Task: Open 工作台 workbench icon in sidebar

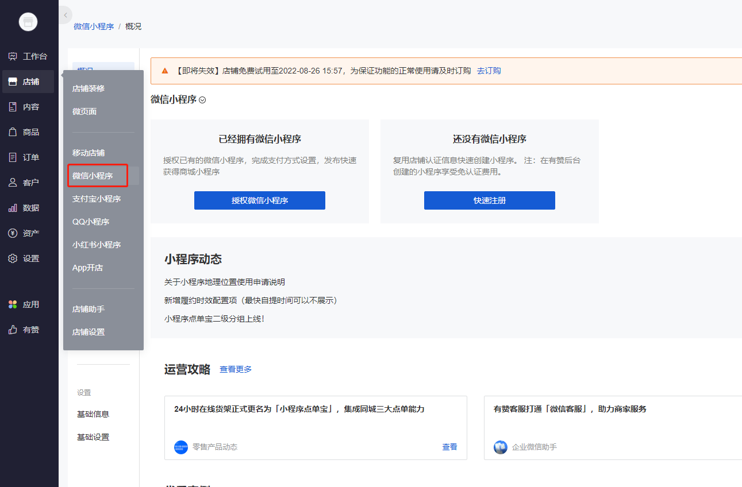Action: coord(13,56)
